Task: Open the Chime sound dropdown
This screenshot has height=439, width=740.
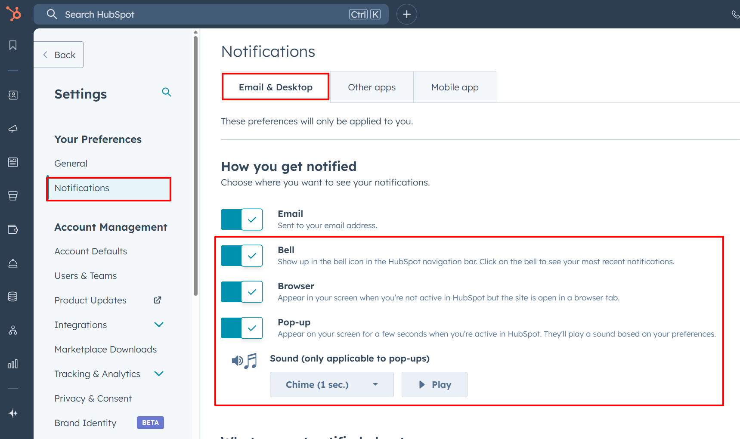Action: pos(331,384)
